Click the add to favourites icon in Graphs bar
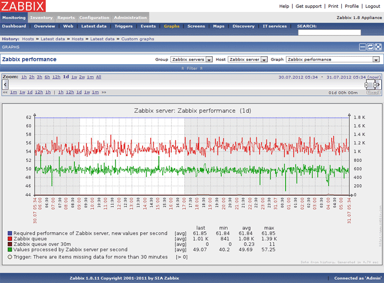384x283 pixels. [x=363, y=47]
